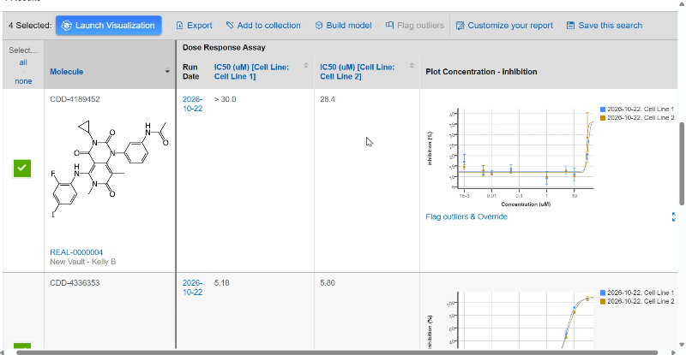Open run date 2026-10-22 for CDD-4189452
This screenshot has height=355, width=686.
[x=192, y=104]
